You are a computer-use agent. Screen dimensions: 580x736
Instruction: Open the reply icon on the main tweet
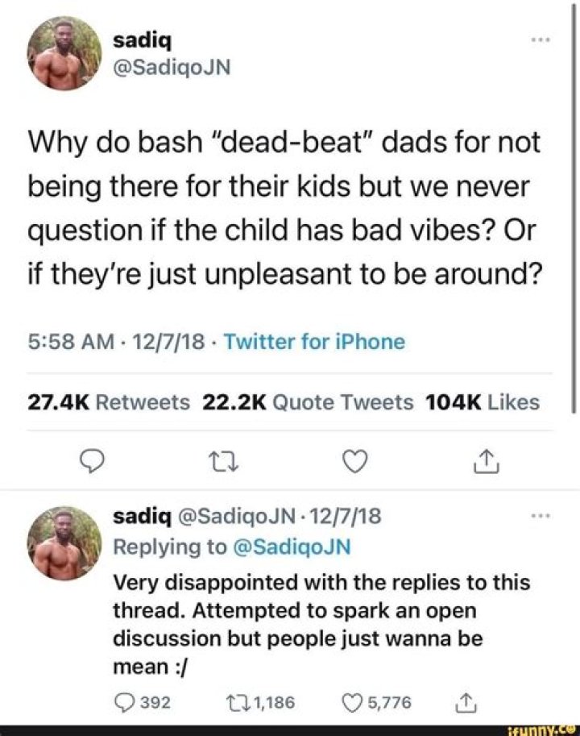point(91,462)
